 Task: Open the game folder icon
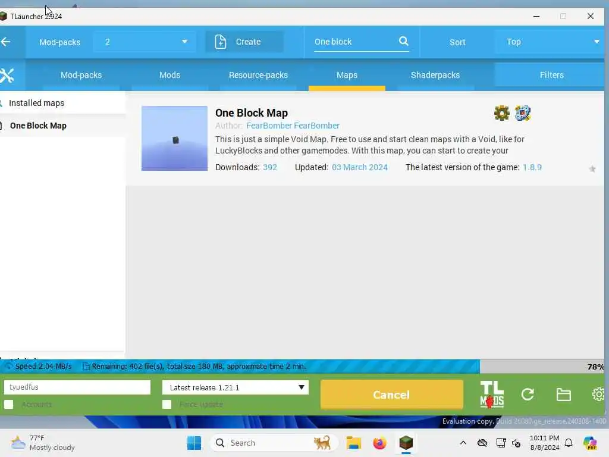(563, 395)
